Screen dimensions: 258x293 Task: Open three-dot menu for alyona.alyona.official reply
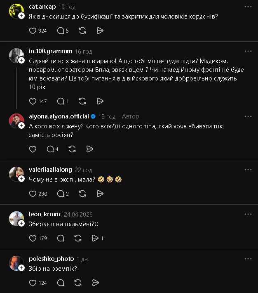(248, 116)
